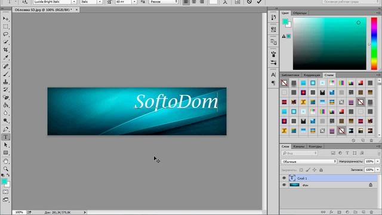
Task: Open the layer filter kind dropdown
Action: pyautogui.click(x=300, y=153)
